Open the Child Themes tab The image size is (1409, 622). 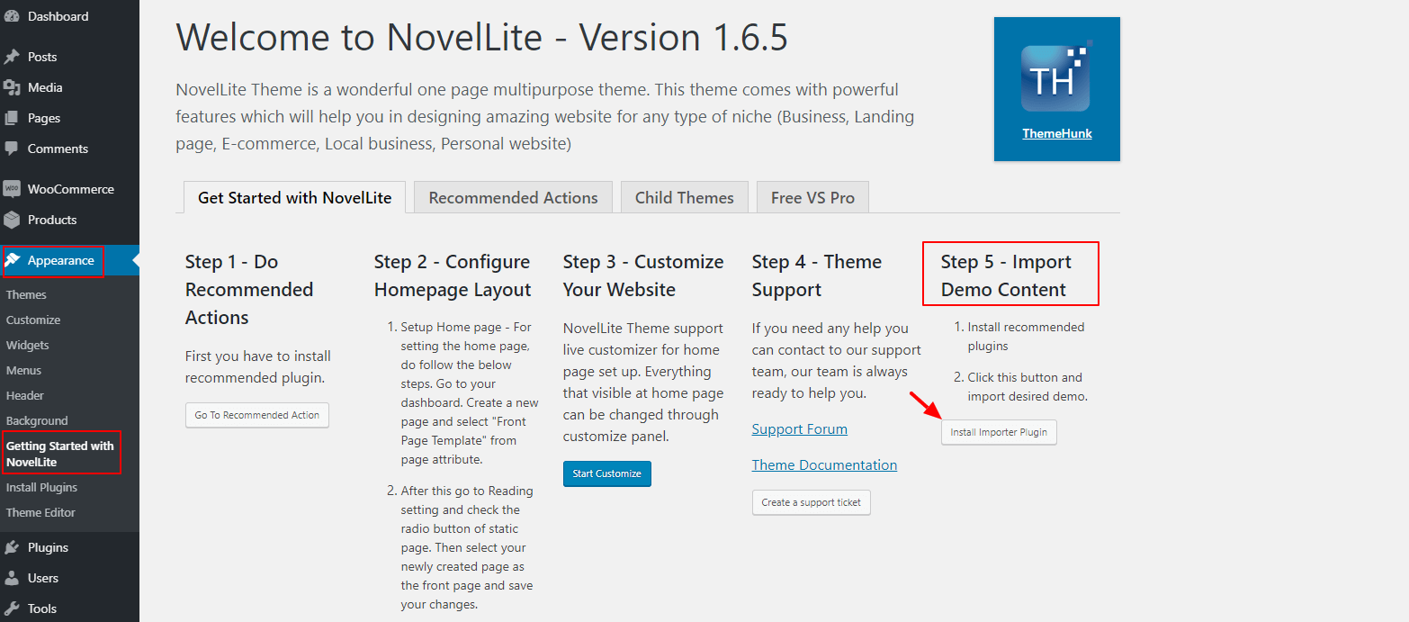[x=684, y=196]
